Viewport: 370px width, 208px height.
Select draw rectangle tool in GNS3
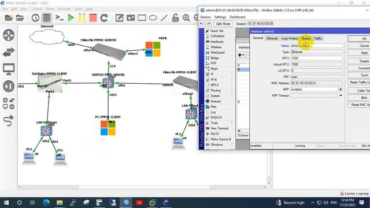point(142,18)
